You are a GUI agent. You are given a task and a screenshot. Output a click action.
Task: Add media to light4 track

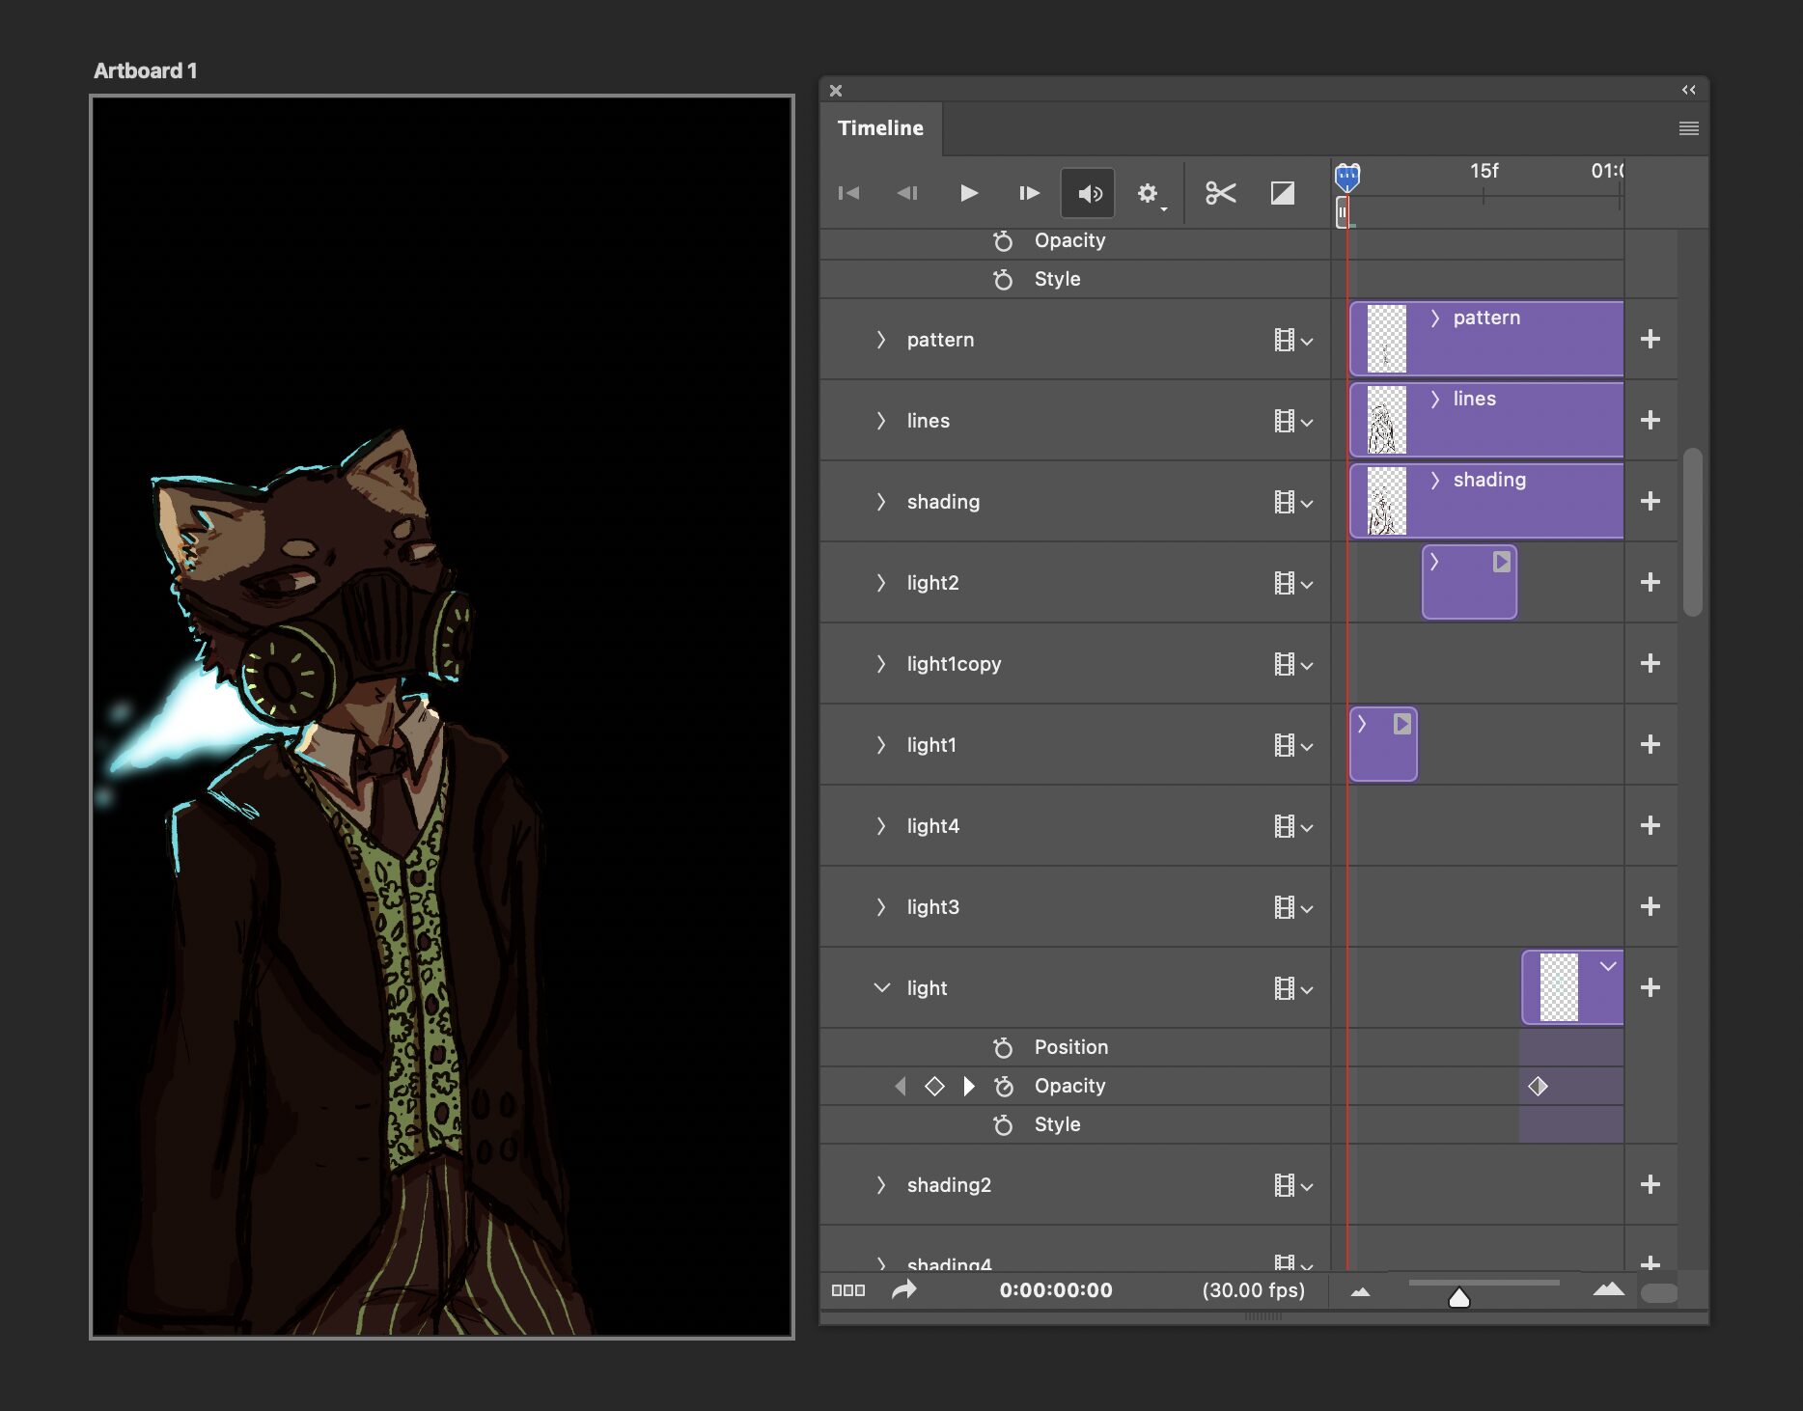pos(1650,825)
